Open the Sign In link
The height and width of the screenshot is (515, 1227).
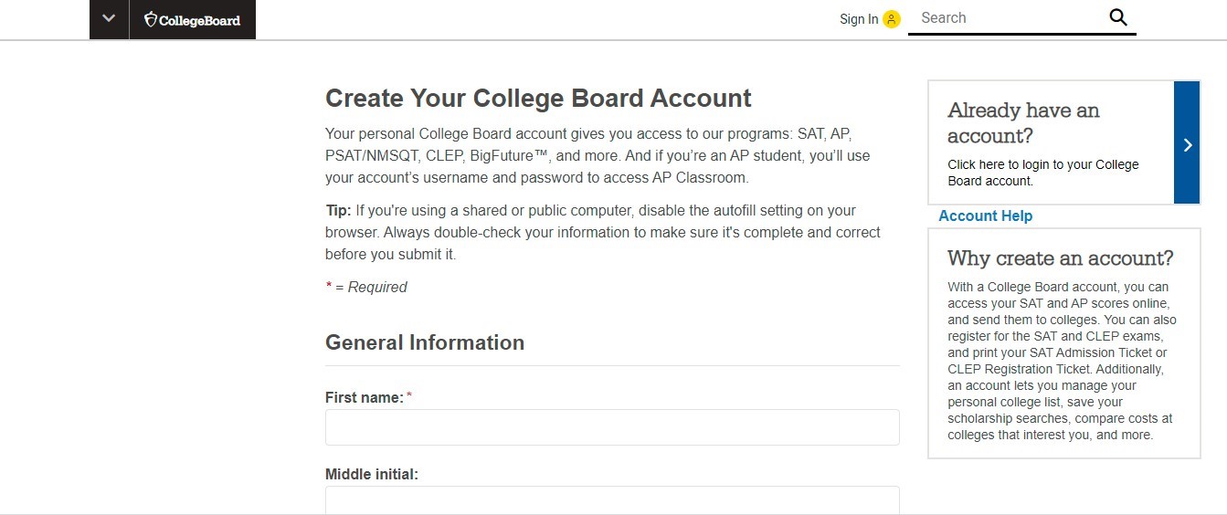point(859,19)
